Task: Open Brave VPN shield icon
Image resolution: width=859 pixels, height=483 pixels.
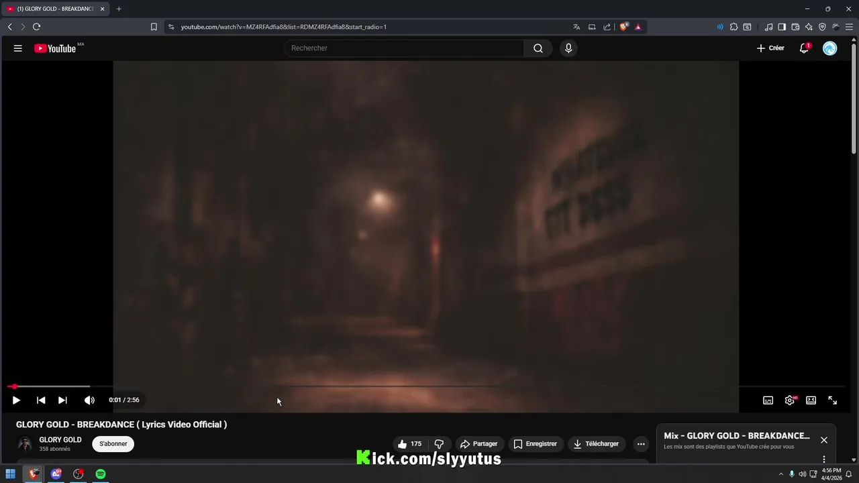Action: tap(822, 27)
